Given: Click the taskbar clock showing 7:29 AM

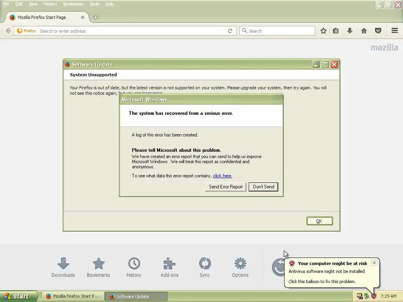Looking at the screenshot, I should (x=388, y=296).
